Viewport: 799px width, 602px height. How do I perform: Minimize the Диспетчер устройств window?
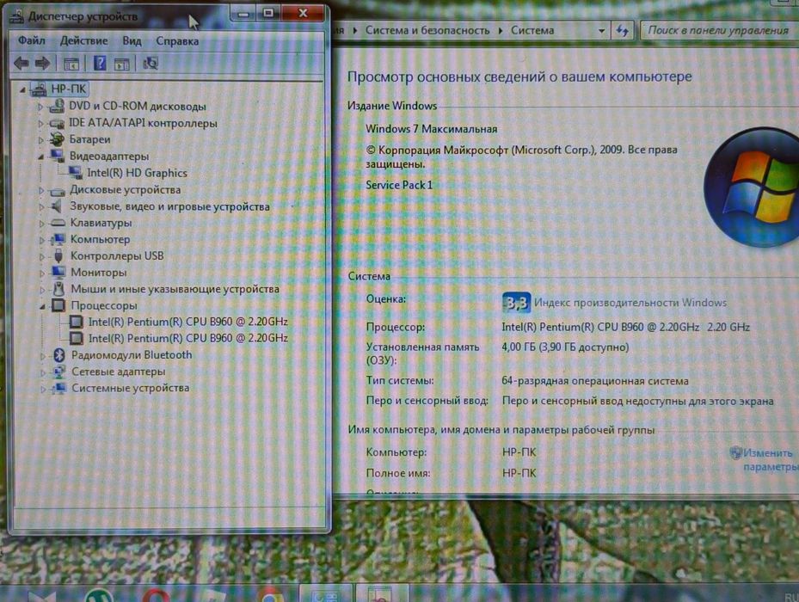tap(243, 14)
